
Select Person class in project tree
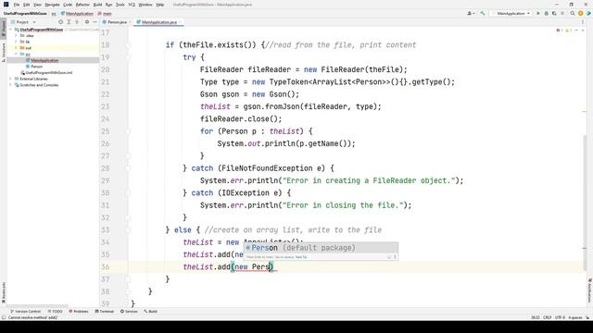click(x=36, y=67)
